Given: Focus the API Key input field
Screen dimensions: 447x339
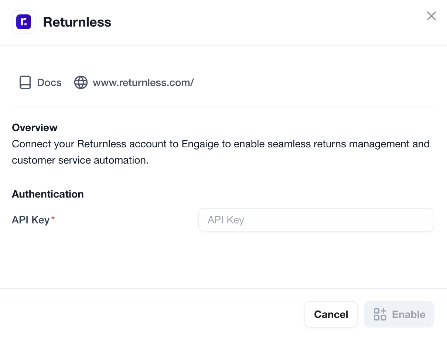Looking at the screenshot, I should coord(316,220).
